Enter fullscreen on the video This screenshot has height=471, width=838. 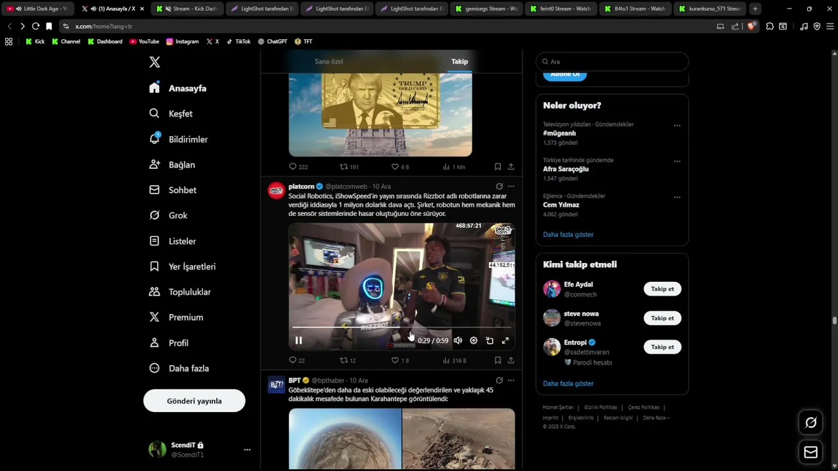(505, 340)
